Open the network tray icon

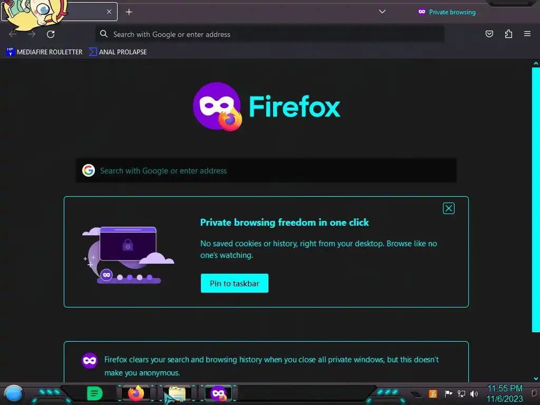click(x=461, y=393)
